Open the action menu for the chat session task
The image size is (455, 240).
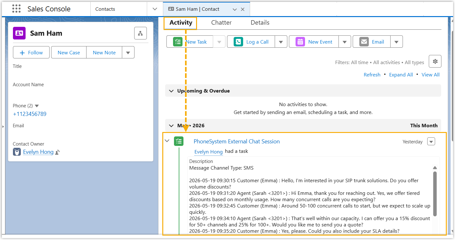[431, 141]
